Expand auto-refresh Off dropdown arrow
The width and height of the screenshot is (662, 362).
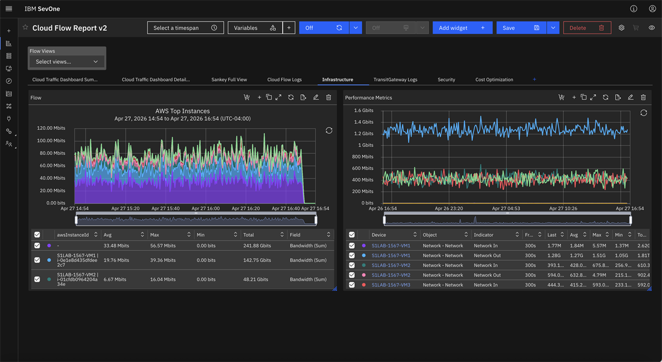(356, 28)
